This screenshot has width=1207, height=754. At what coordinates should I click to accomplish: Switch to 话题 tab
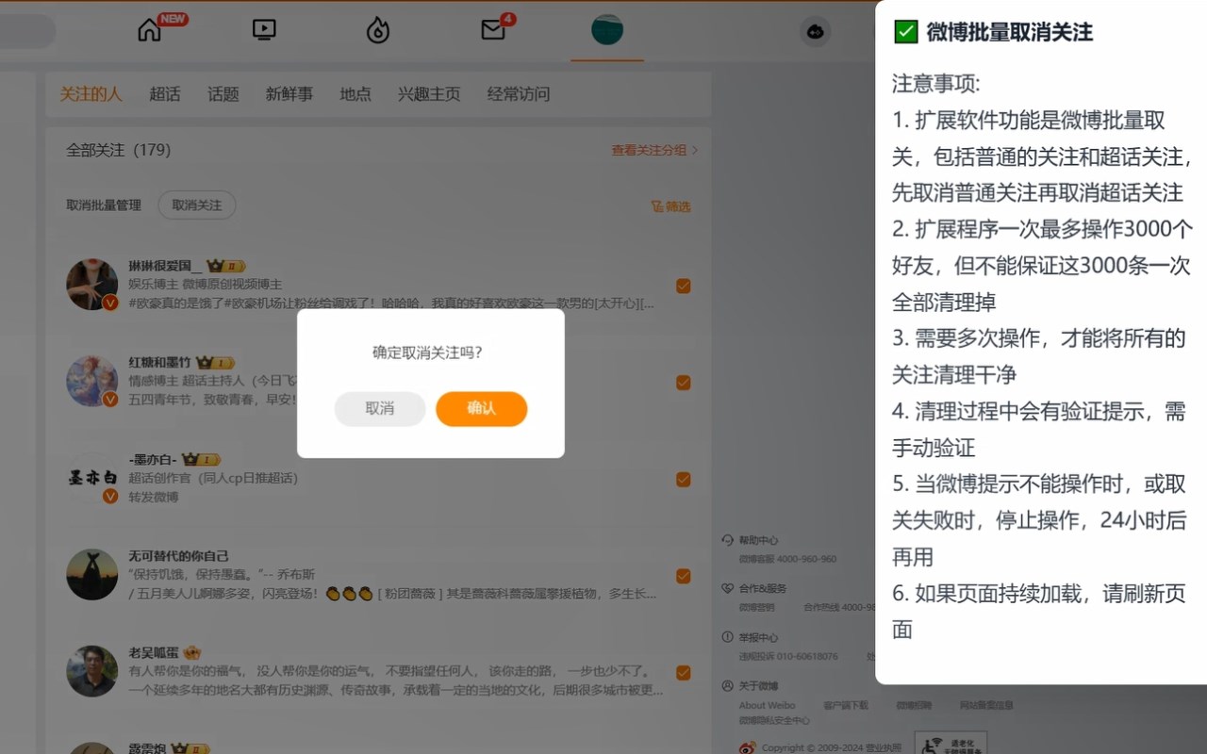[223, 94]
